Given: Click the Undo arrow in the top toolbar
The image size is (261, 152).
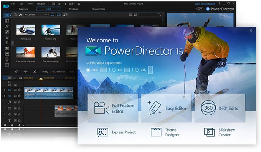Looking at the screenshot, I should point(60,4).
